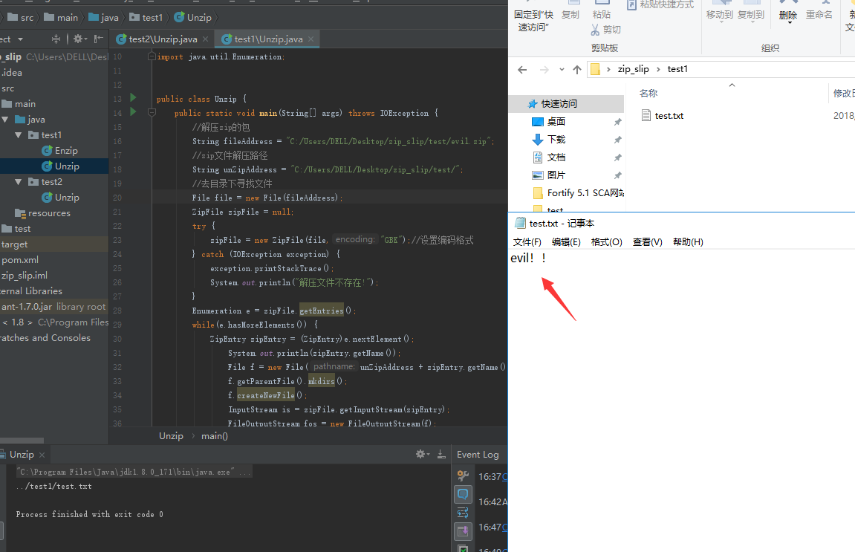Open project panel settings gear
The width and height of the screenshot is (855, 552).
pyautogui.click(x=78, y=39)
